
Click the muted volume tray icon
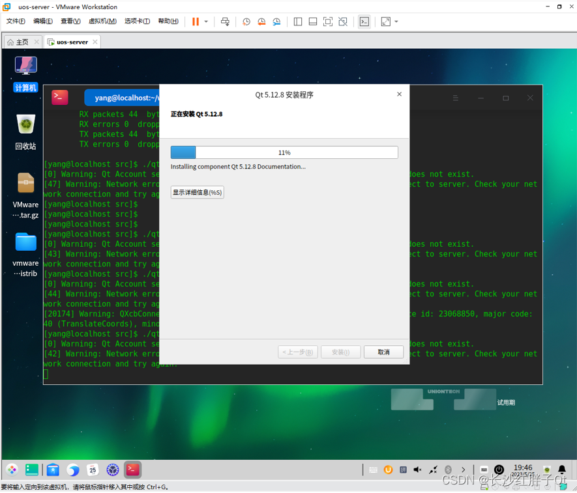(x=418, y=470)
